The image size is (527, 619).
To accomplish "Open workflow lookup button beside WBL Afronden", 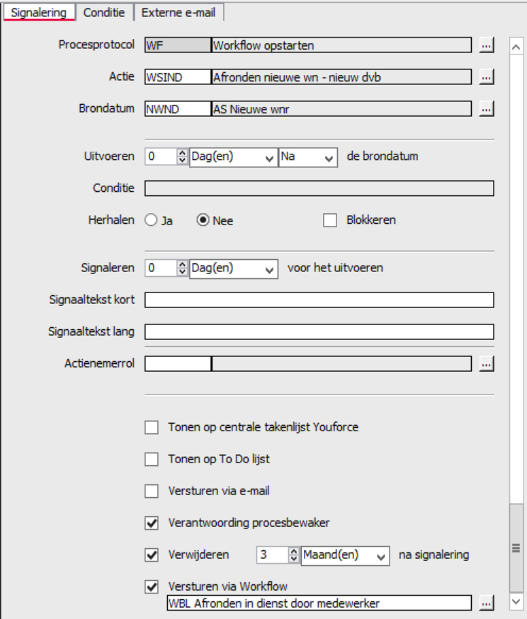I will [487, 603].
